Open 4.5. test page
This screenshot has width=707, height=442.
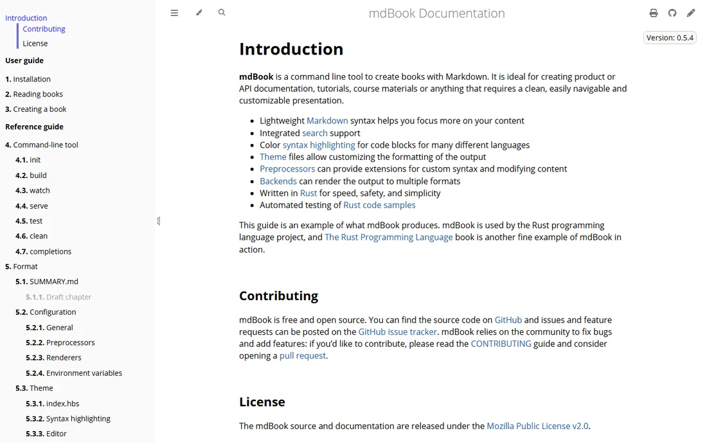29,221
